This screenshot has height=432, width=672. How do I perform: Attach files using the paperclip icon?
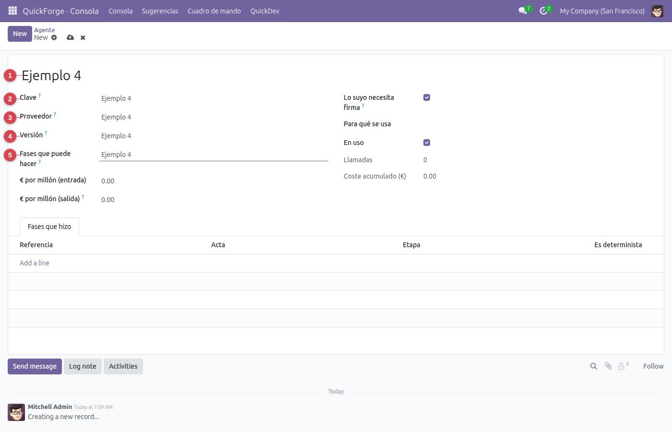[x=608, y=366]
